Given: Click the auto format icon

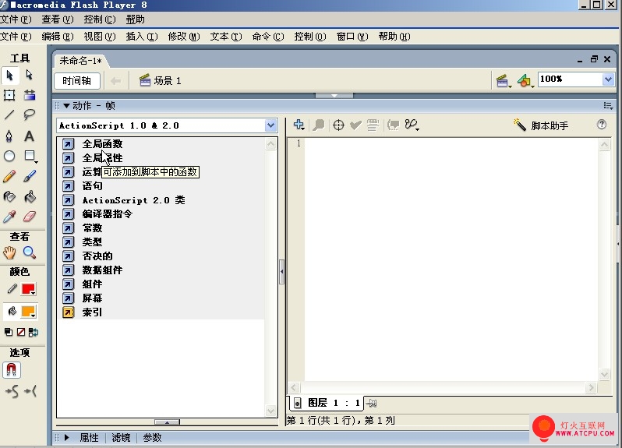Looking at the screenshot, I should pyautogui.click(x=373, y=125).
